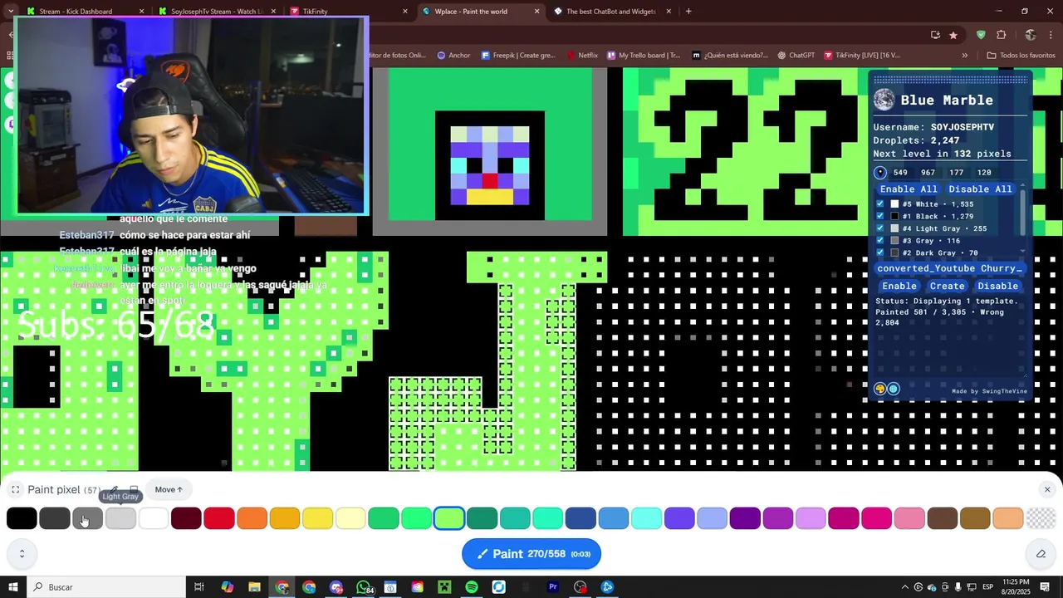Expand the color palette with the up-down arrows
Image resolution: width=1063 pixels, height=598 pixels.
[x=22, y=554]
